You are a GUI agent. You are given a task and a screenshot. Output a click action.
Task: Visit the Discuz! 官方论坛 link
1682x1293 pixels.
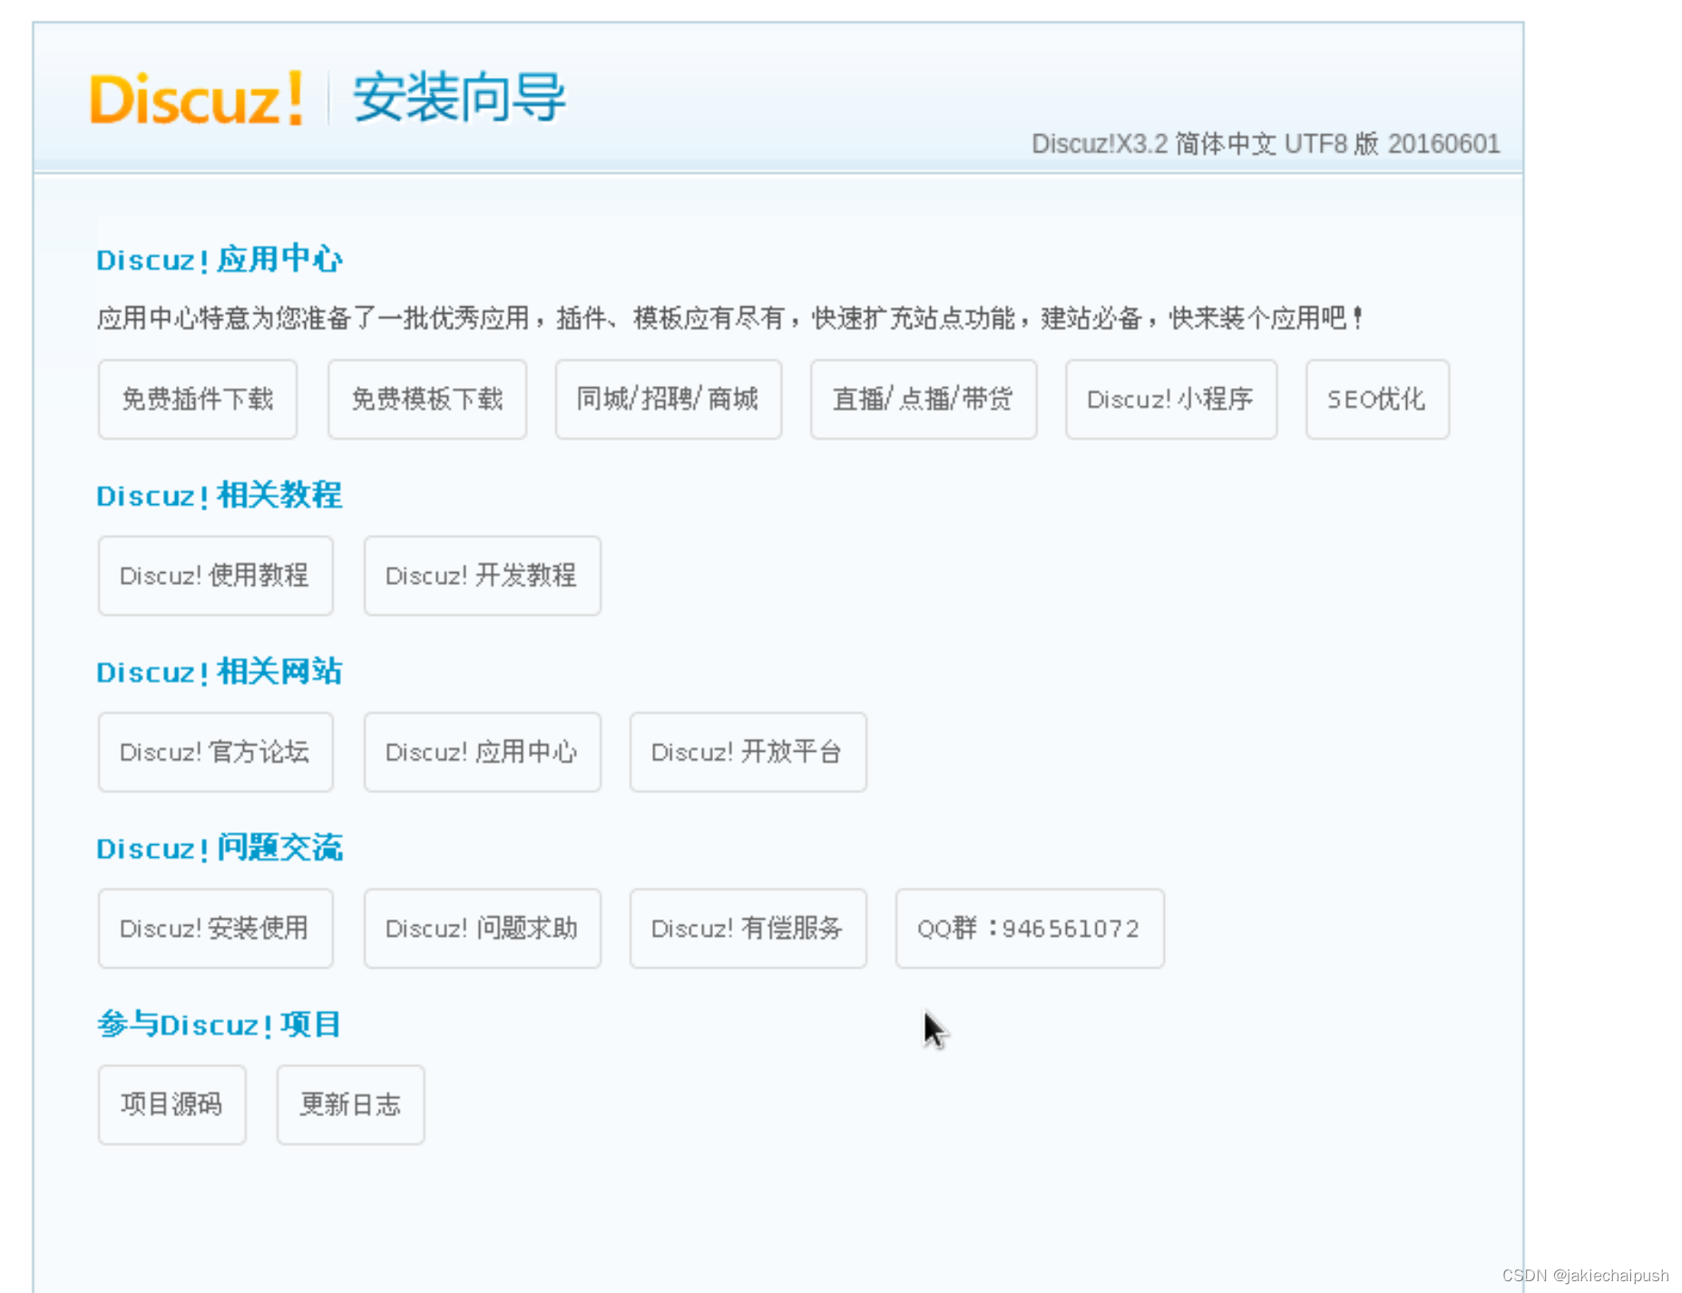coord(216,752)
